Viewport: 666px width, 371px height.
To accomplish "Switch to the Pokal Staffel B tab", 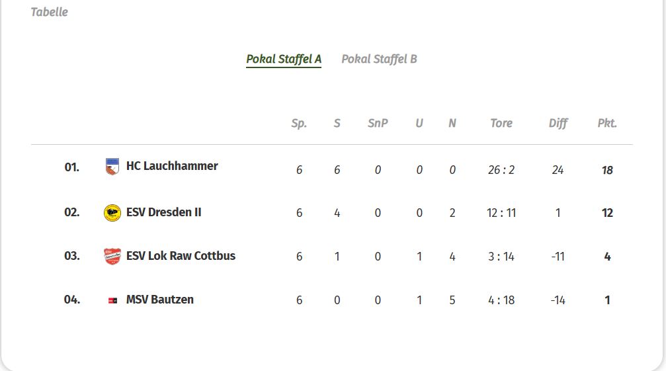I will tap(379, 59).
